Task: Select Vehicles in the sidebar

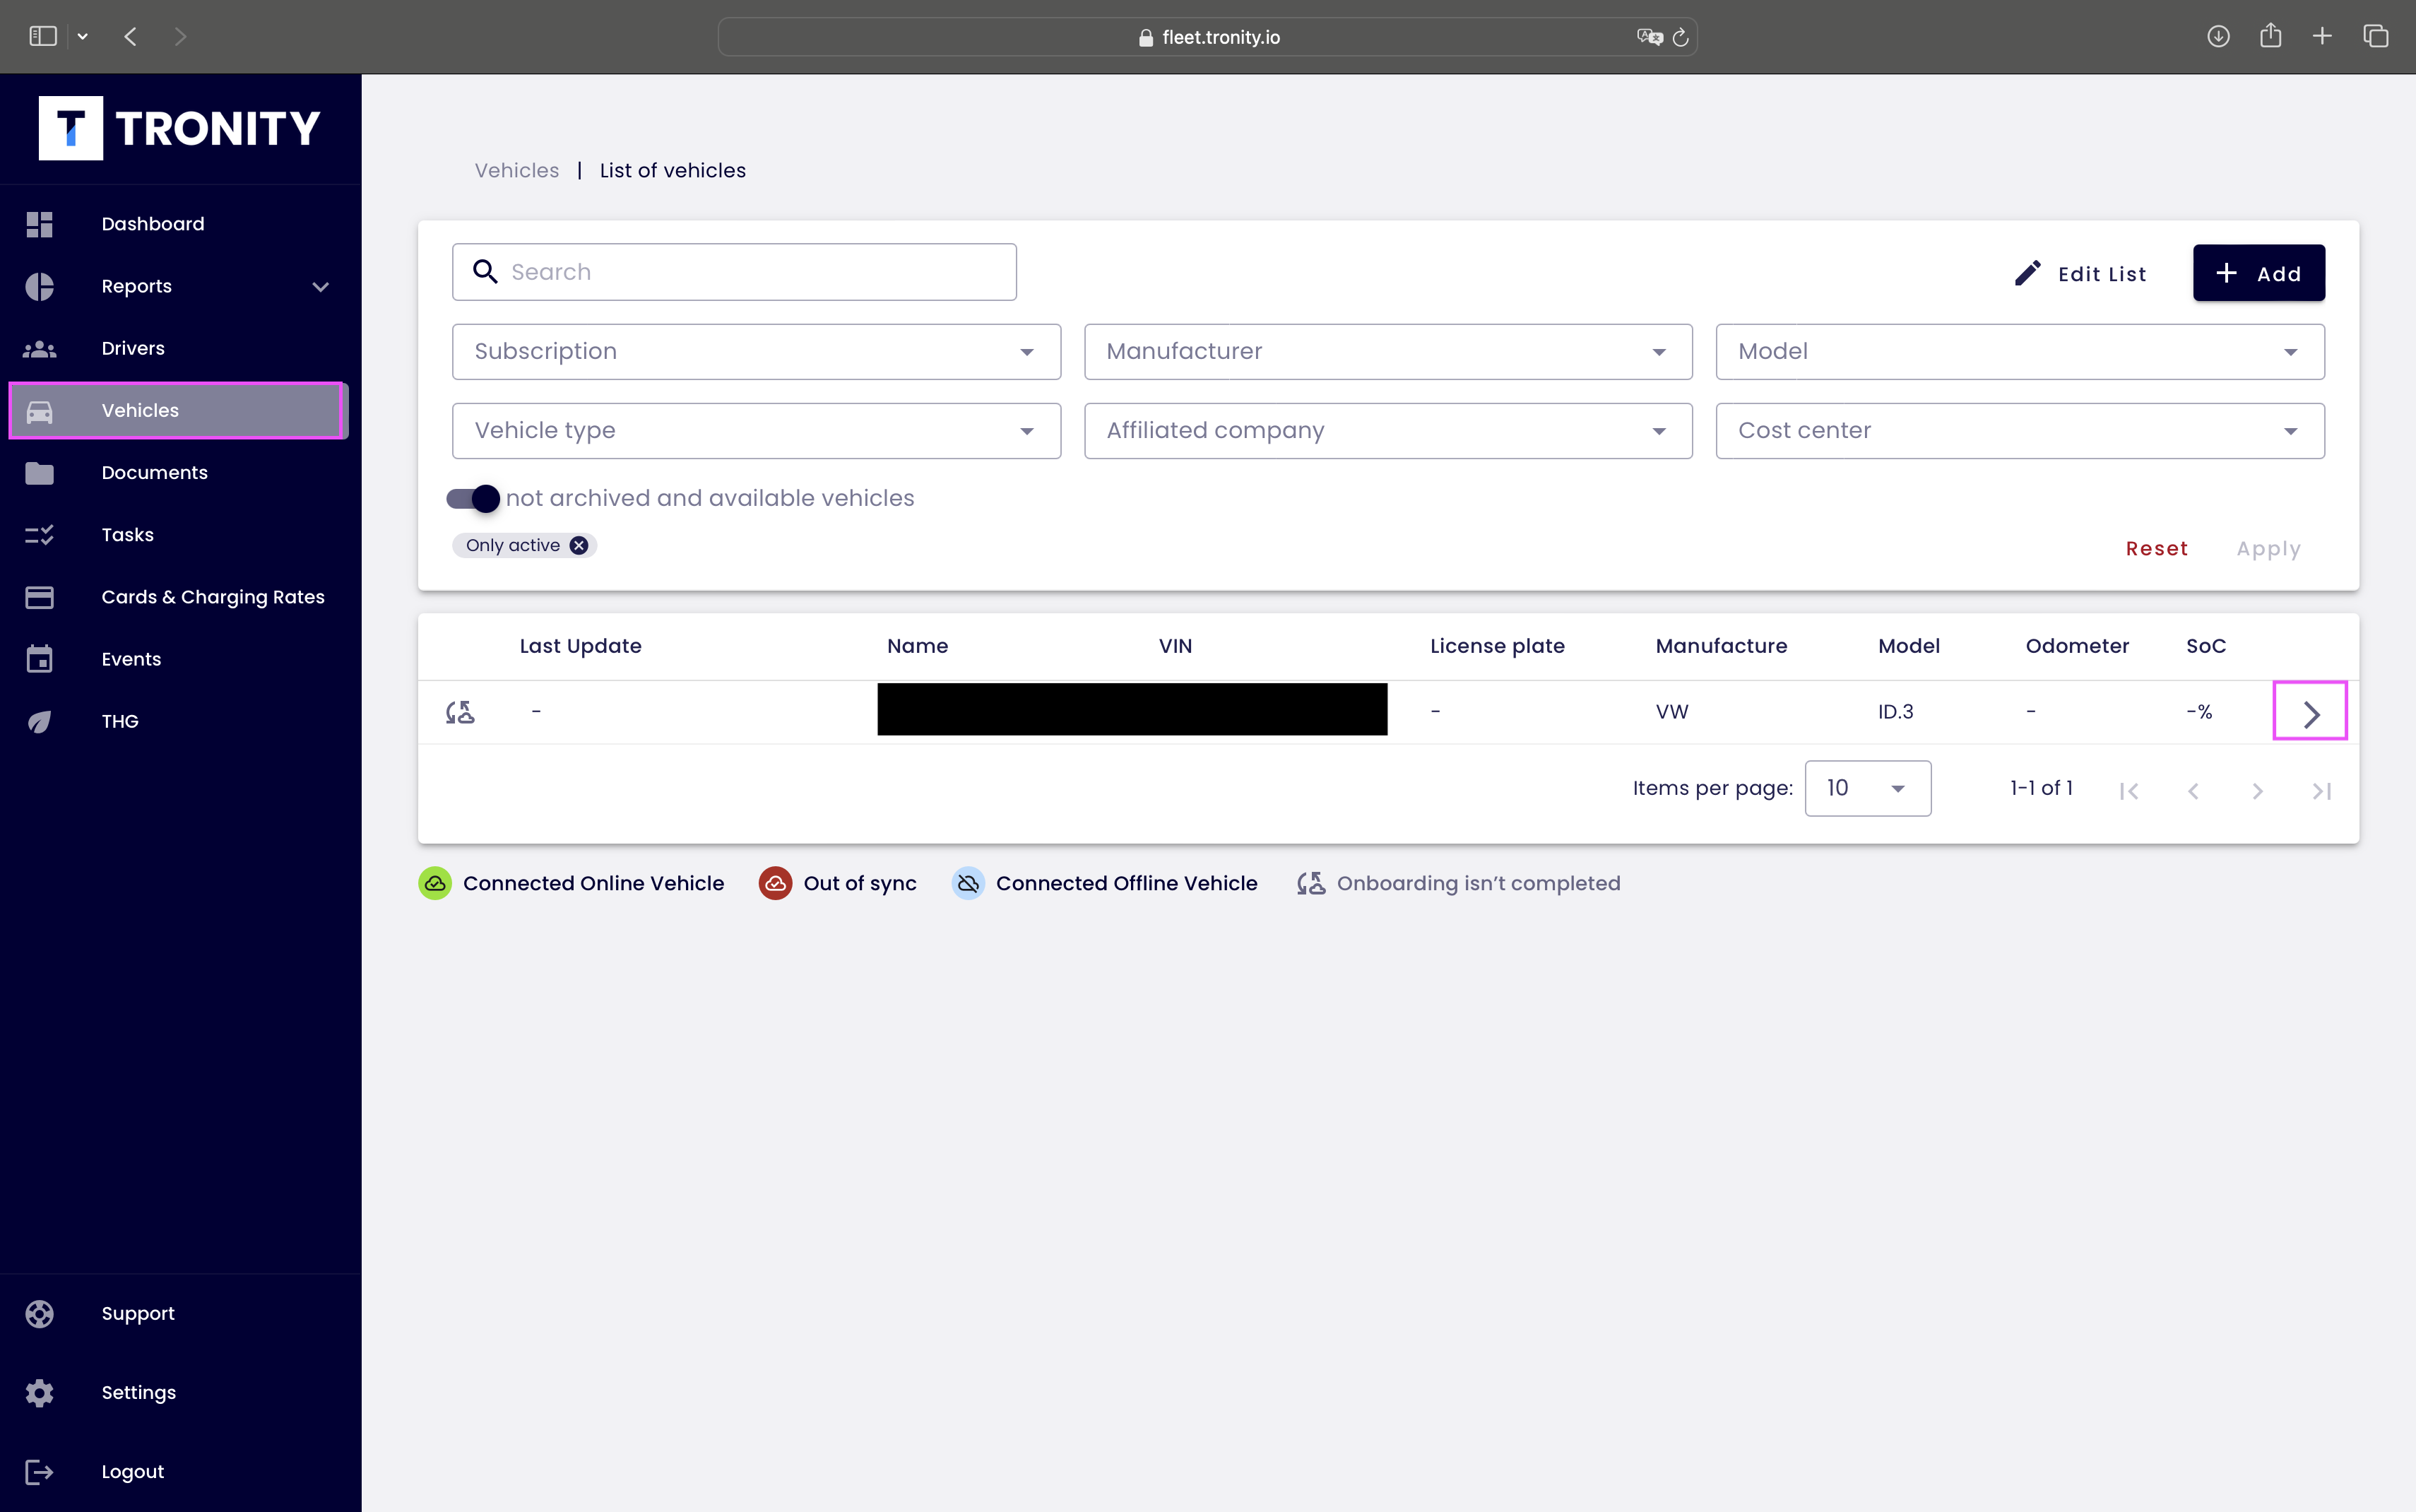Action: click(x=178, y=410)
